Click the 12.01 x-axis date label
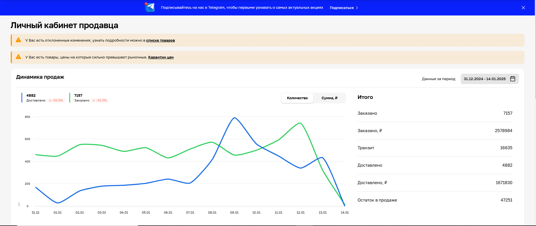This screenshot has height=226, width=536. tap(301, 213)
